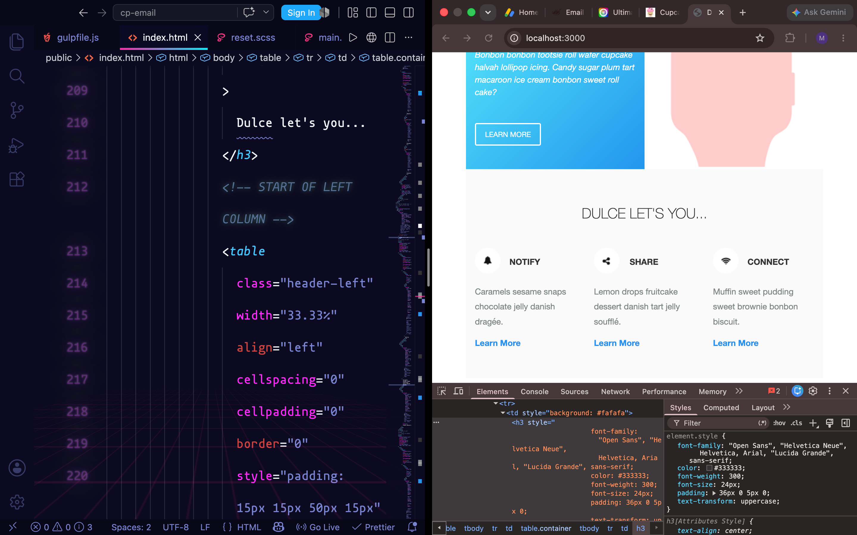Screen dimensions: 857x535
Task: Open the editor More Actions ellipsis
Action: tap(408, 37)
